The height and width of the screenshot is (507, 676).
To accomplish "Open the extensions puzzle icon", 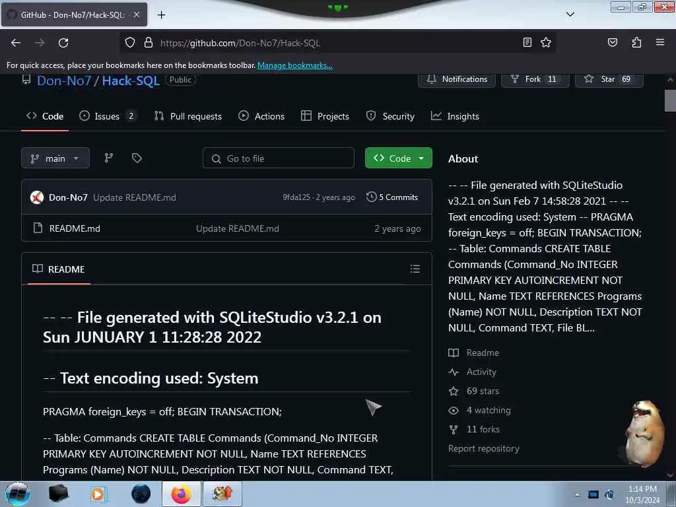I will tap(636, 42).
